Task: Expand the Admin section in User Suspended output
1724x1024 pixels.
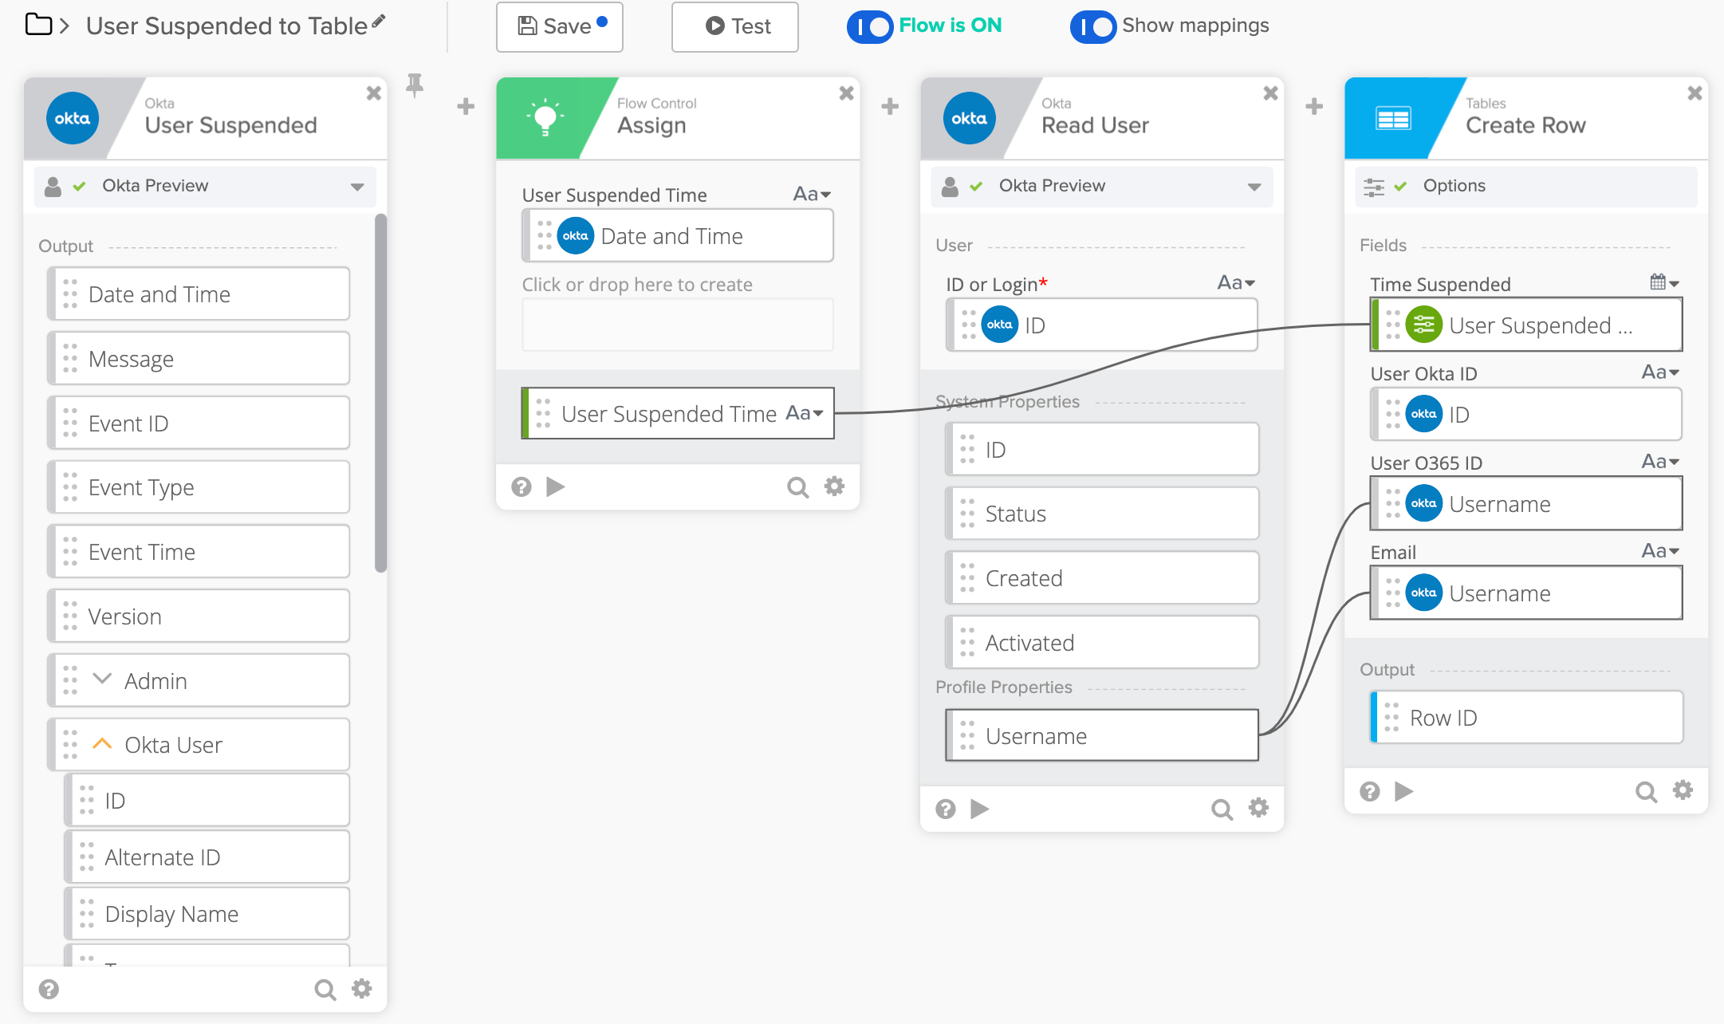Action: point(101,679)
